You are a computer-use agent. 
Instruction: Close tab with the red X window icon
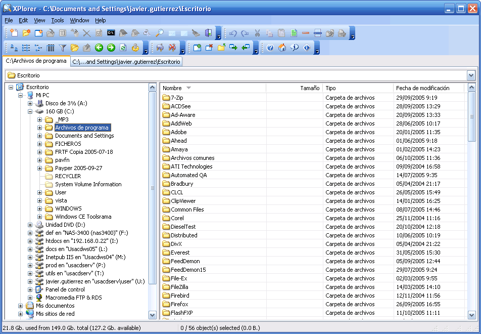[x=209, y=48]
